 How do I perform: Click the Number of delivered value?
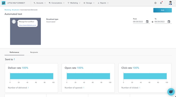[28, 88]
